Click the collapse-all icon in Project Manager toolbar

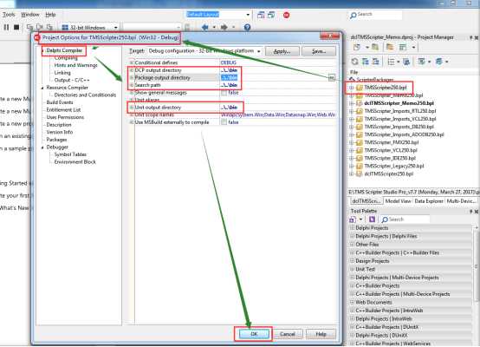(376, 62)
